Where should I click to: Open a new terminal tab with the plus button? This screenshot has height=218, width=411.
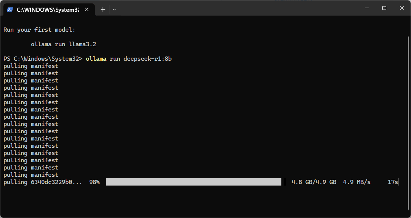[x=103, y=10]
